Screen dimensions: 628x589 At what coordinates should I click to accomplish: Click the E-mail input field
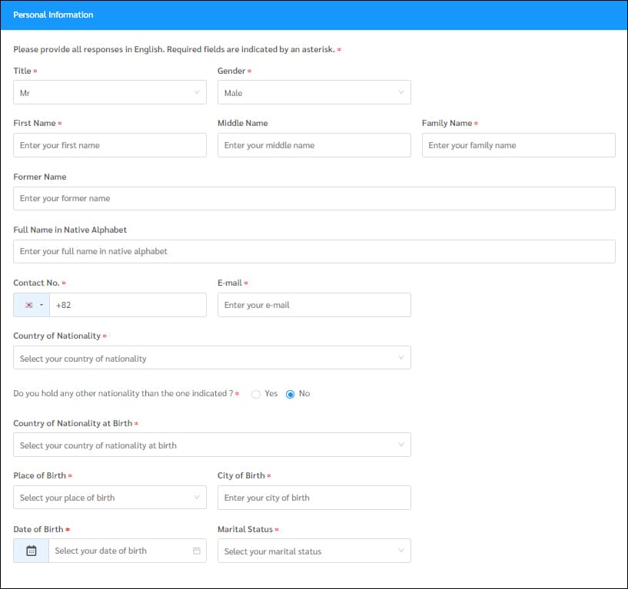coord(314,305)
